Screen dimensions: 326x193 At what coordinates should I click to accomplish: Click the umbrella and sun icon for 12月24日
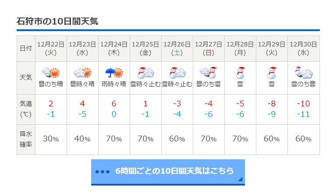[114, 73]
